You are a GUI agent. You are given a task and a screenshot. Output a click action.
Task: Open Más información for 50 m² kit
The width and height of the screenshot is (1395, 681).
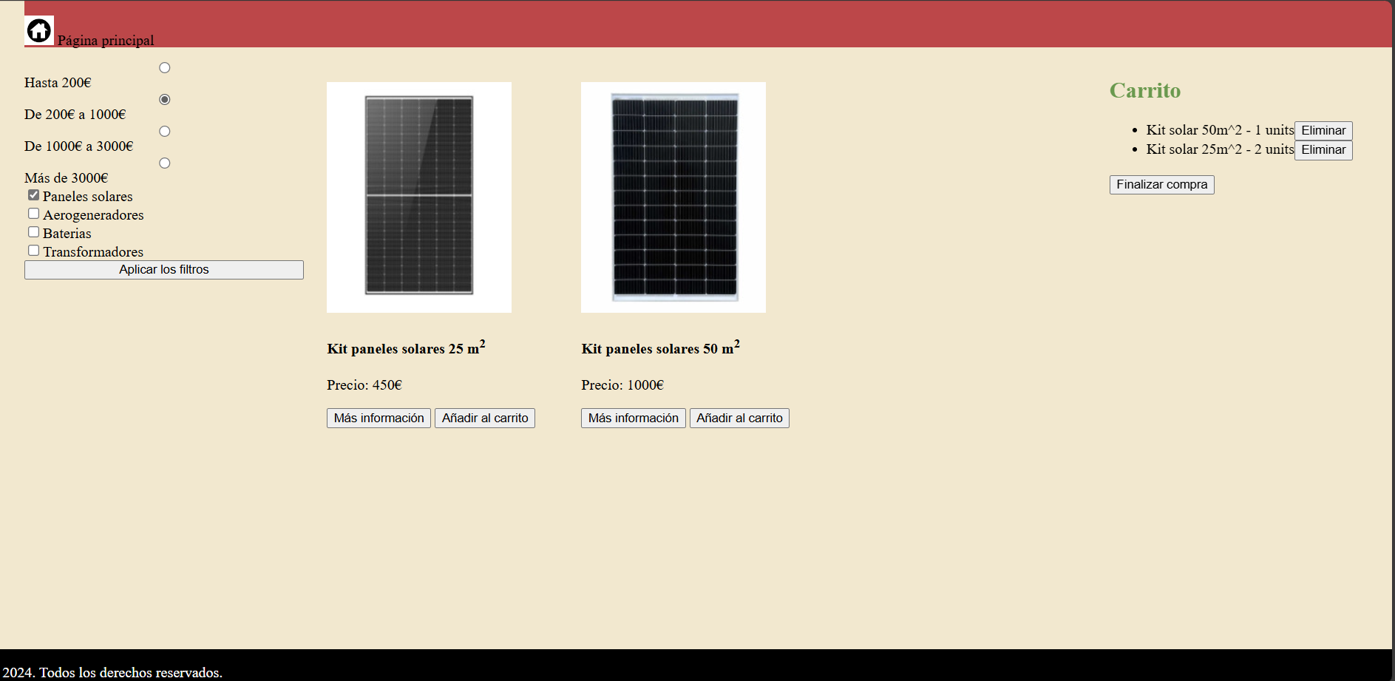(633, 419)
